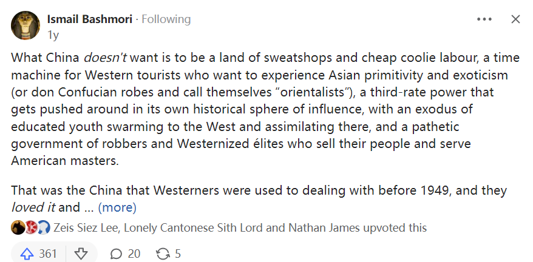Open the three-dot more options menu
Image resolution: width=533 pixels, height=262 pixels.
click(x=484, y=19)
